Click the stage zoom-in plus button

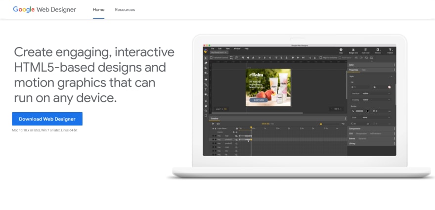pyautogui.click(x=341, y=109)
